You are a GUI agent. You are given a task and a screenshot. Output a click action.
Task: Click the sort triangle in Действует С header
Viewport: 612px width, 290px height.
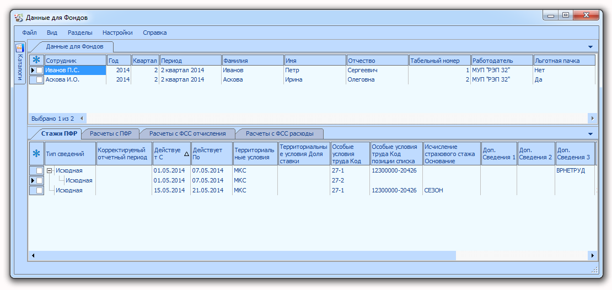[186, 154]
